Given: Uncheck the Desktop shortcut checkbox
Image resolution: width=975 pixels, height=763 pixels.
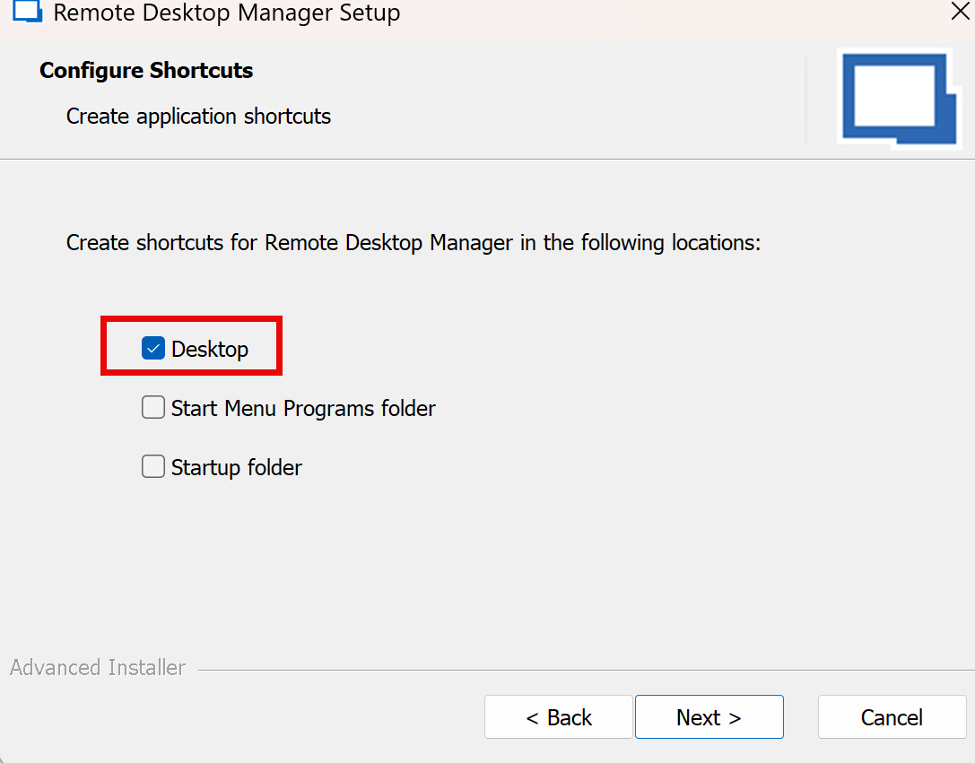Looking at the screenshot, I should (x=153, y=349).
